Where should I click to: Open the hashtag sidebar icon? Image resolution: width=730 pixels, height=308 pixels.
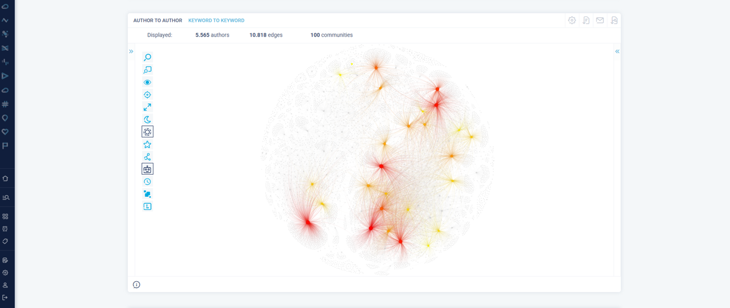[x=5, y=104]
